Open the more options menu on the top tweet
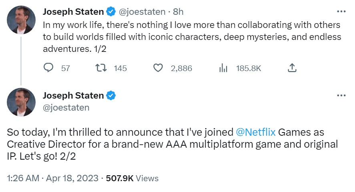This screenshot has height=192, width=355. point(341,12)
